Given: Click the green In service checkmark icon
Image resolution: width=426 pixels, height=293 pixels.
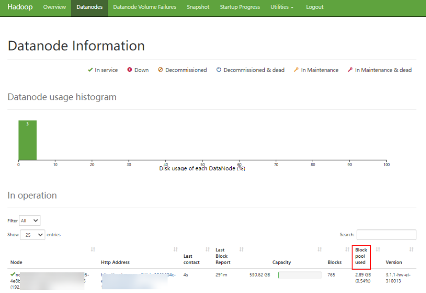Looking at the screenshot, I should click(x=90, y=70).
